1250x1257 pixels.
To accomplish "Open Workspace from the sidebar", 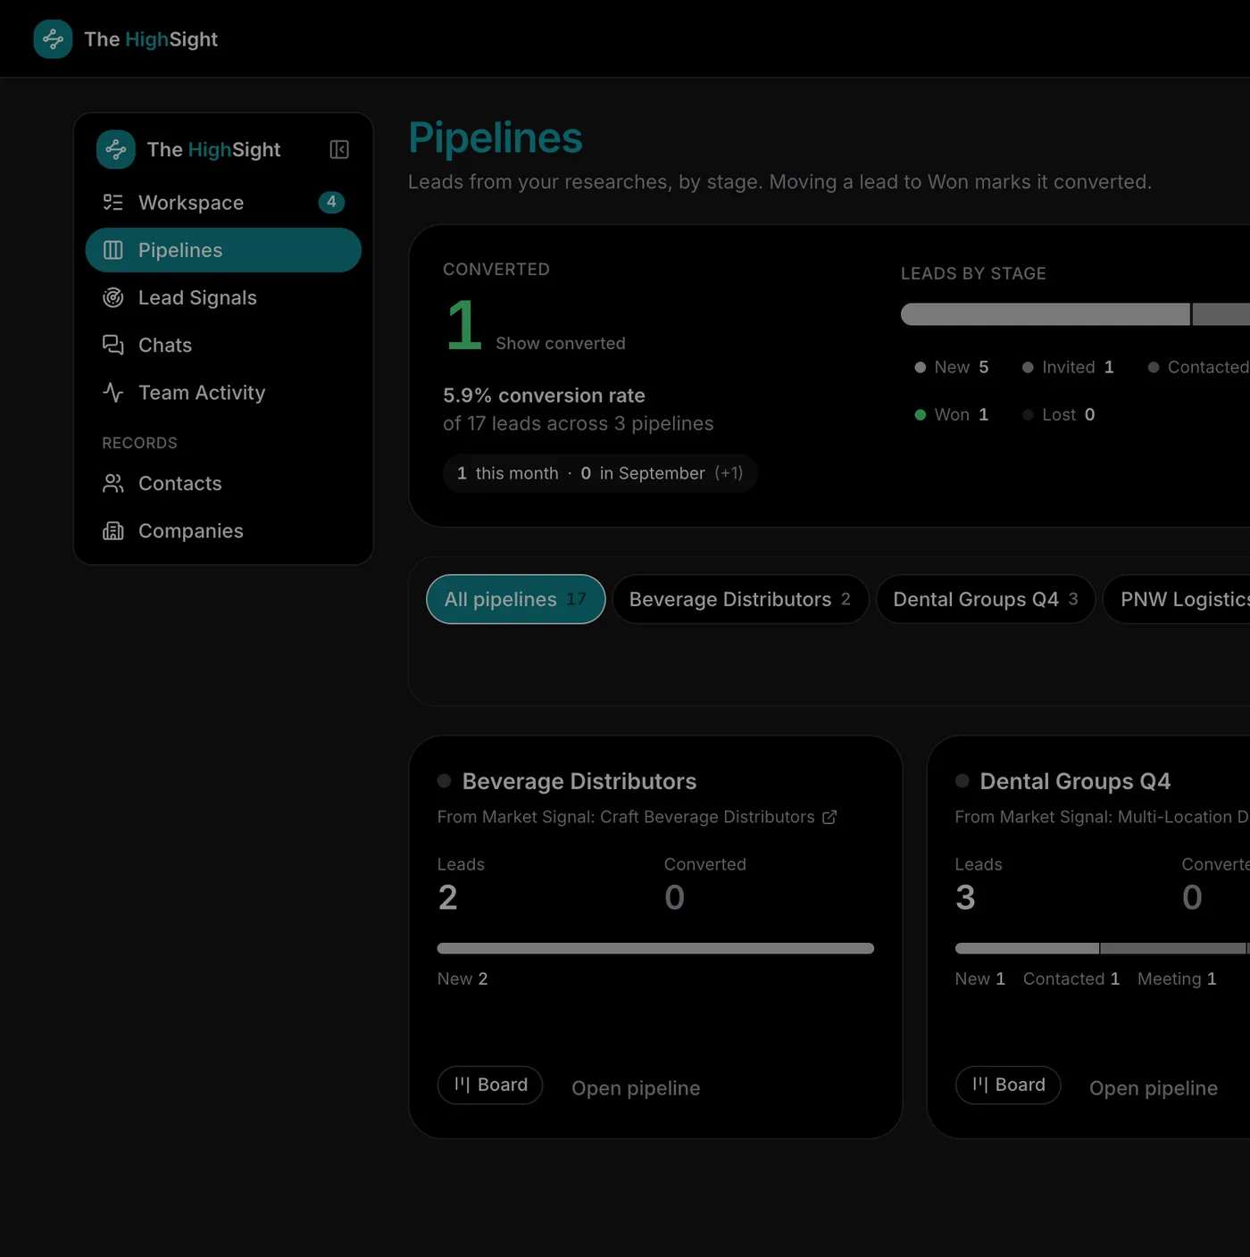I will (223, 203).
